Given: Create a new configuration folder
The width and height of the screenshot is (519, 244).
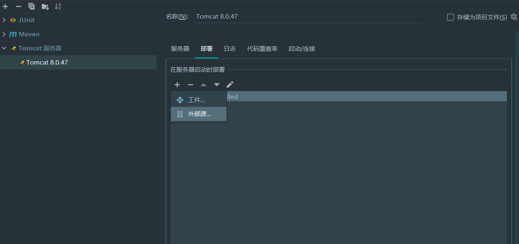Looking at the screenshot, I should 45,6.
